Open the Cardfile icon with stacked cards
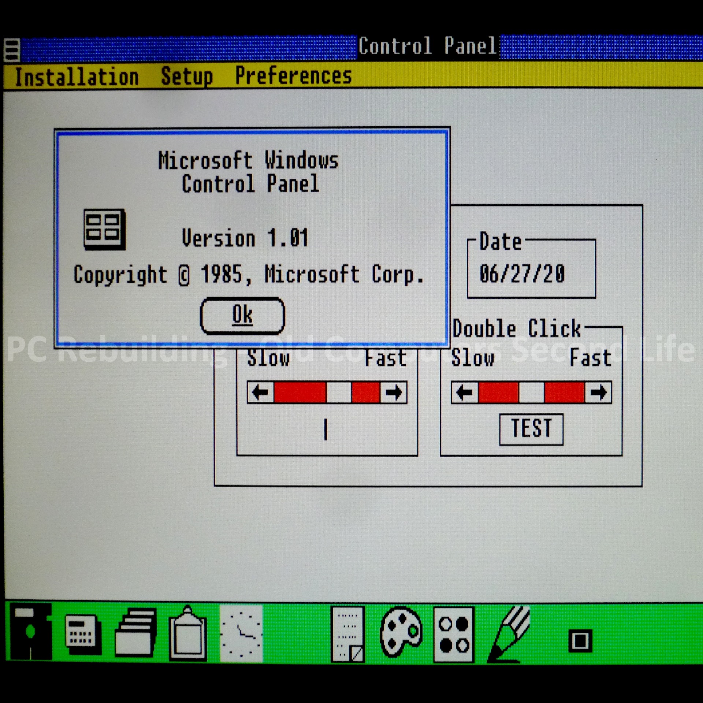Viewport: 703px width, 703px height. pyautogui.click(x=135, y=632)
